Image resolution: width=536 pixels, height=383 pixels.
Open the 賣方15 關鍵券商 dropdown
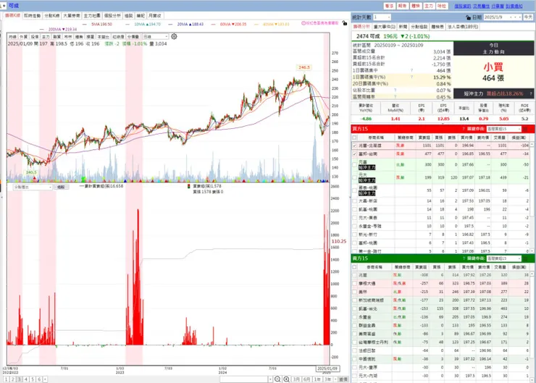503,258
